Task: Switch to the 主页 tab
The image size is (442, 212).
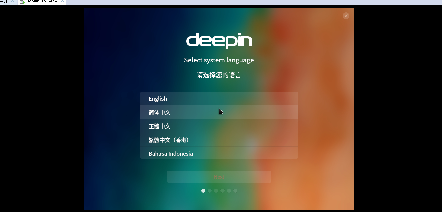Action: point(3,1)
